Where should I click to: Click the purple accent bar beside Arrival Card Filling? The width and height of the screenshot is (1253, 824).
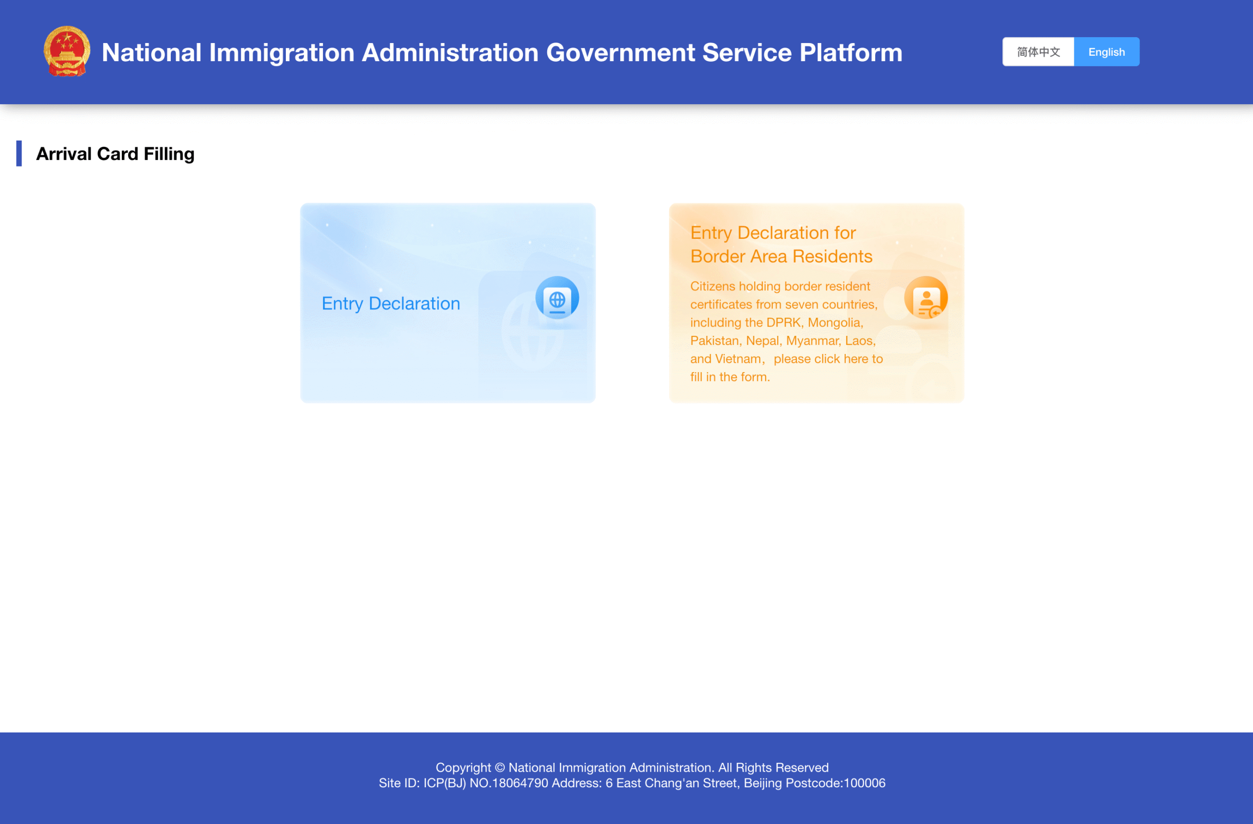(19, 154)
